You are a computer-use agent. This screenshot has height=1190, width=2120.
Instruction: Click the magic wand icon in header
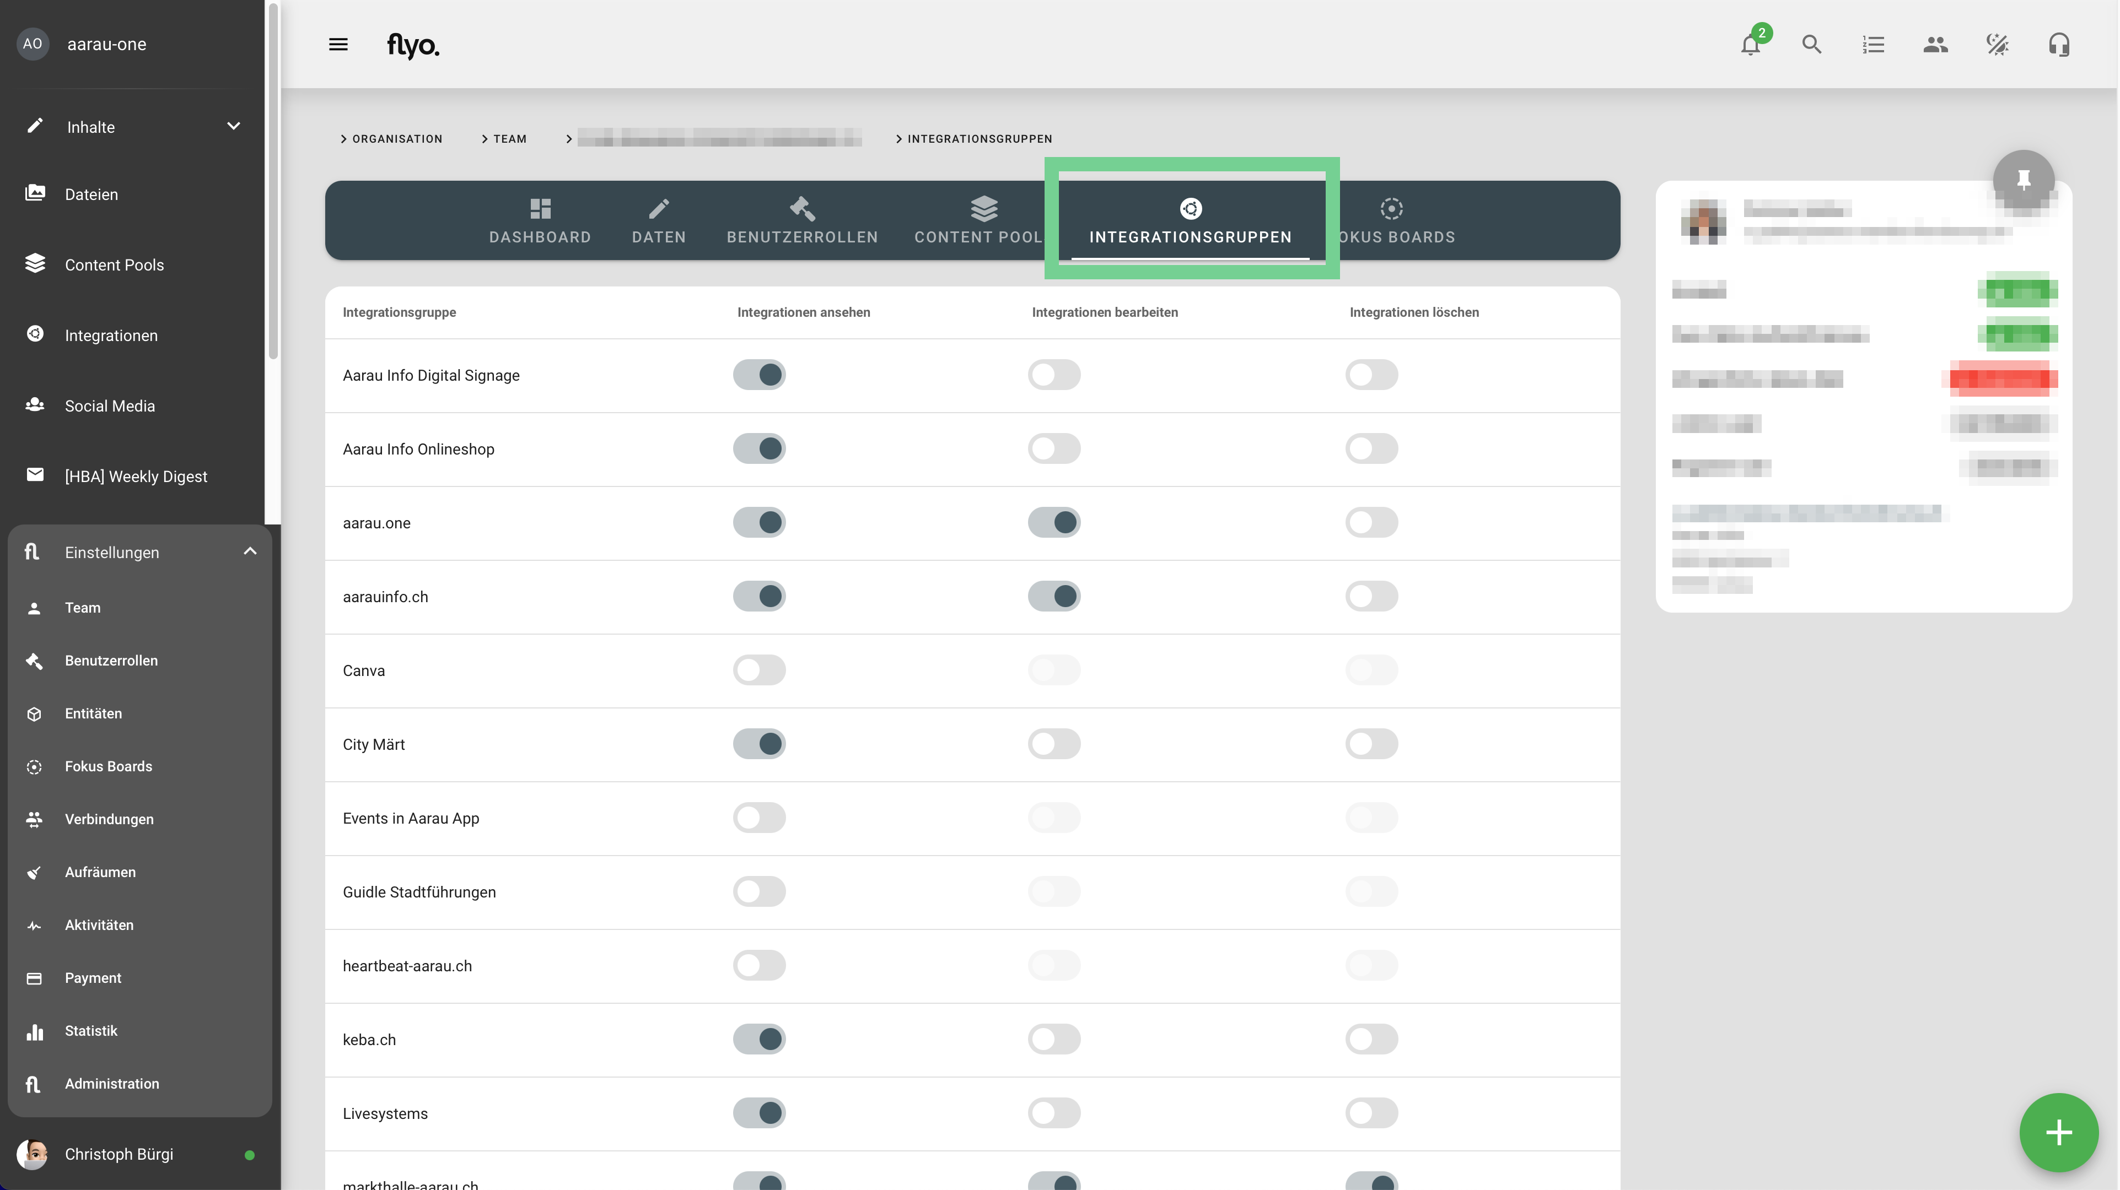(x=1997, y=45)
